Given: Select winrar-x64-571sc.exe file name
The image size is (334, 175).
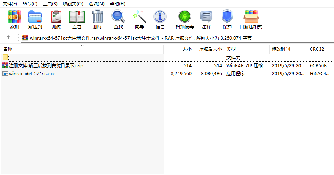Looking at the screenshot, I should click(32, 74).
